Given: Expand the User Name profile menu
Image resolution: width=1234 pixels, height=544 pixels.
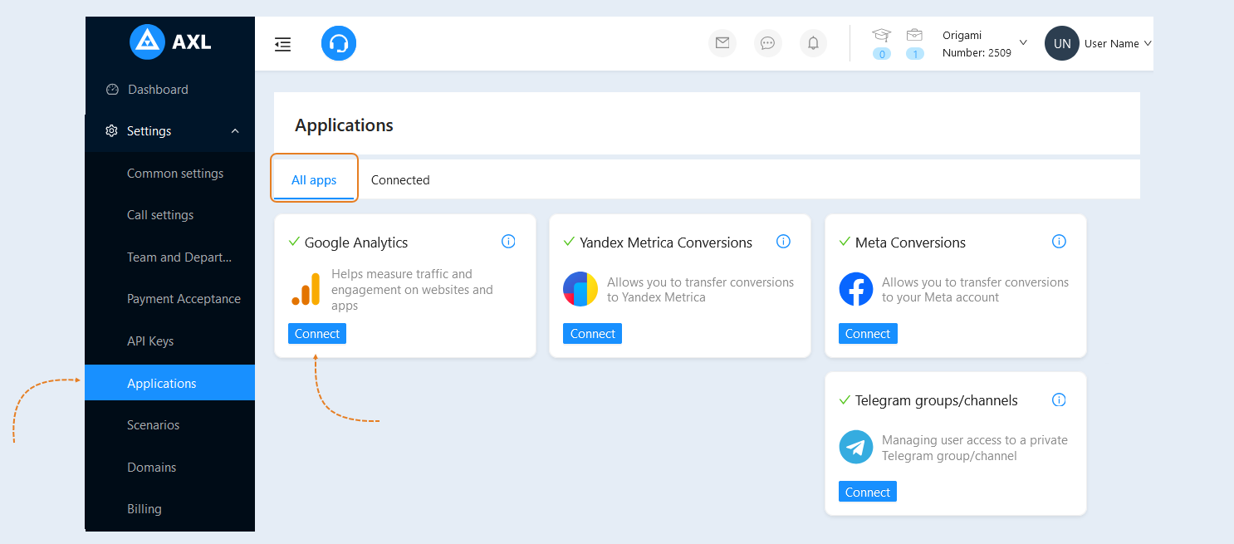Looking at the screenshot, I should (x=1099, y=43).
